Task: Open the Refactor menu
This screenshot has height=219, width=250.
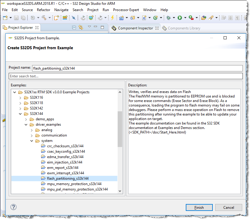Action: tap(44, 10)
